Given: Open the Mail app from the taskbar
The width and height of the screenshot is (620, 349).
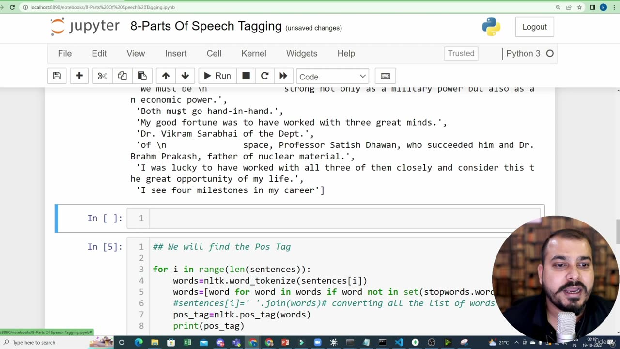Looking at the screenshot, I should [x=203, y=343].
